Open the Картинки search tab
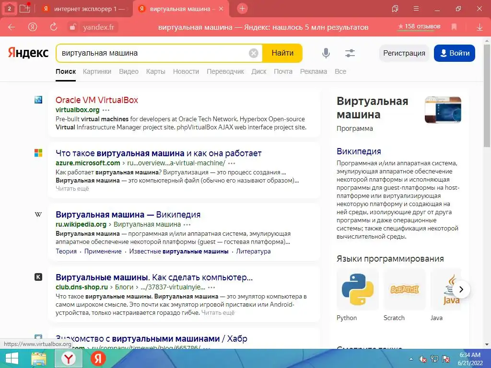491x368 pixels. [97, 71]
